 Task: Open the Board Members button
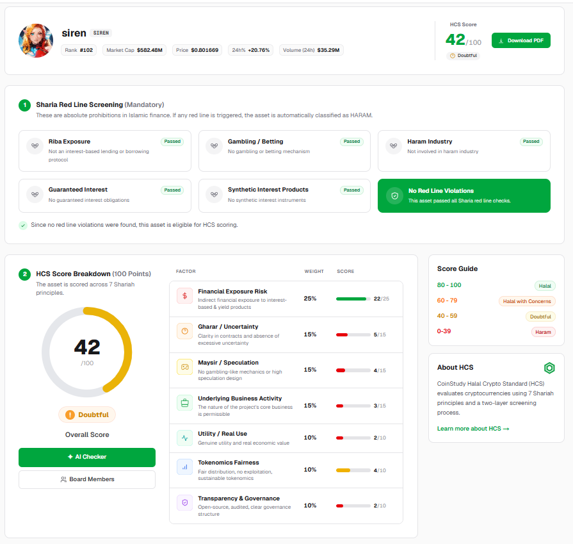pyautogui.click(x=87, y=479)
